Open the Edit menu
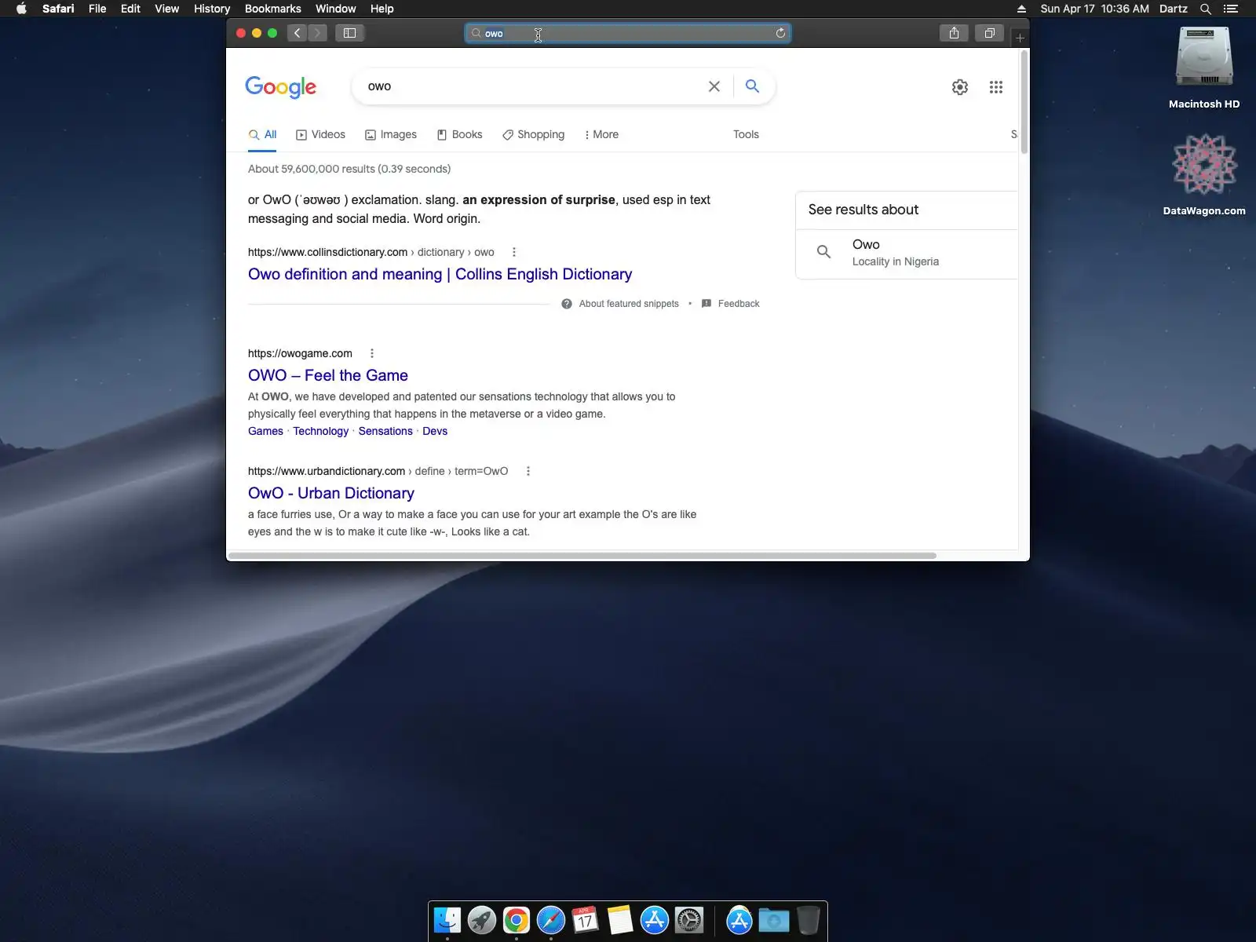This screenshot has width=1256, height=942. (x=130, y=9)
